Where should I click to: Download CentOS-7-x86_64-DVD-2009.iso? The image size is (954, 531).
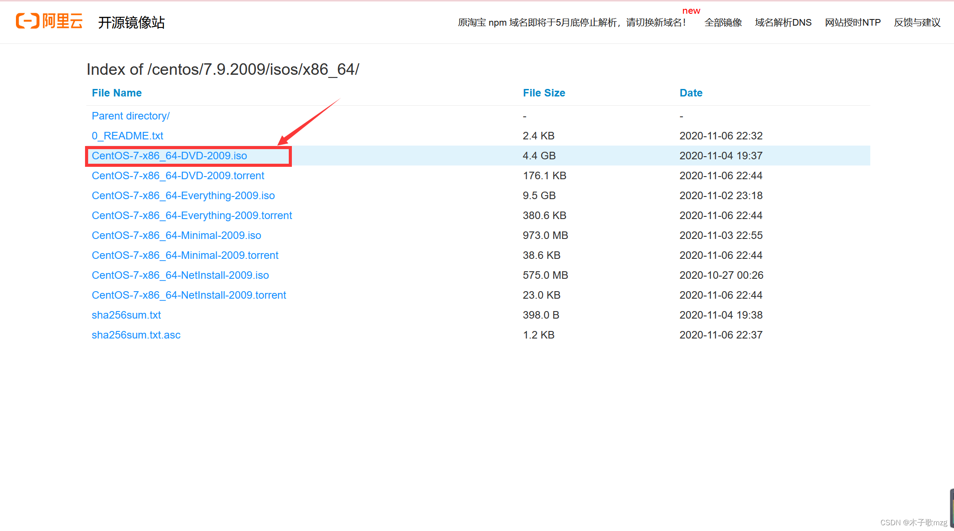169,156
